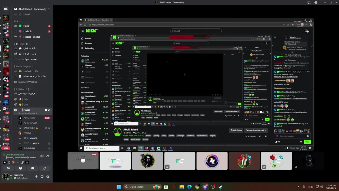Open Google Chrome from the Windows taskbar
339x191 pixels.
click(197, 187)
